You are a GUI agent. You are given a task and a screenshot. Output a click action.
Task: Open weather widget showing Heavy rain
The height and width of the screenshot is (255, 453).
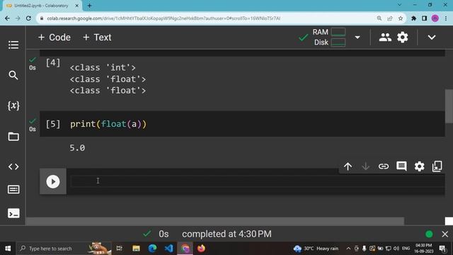316,249
